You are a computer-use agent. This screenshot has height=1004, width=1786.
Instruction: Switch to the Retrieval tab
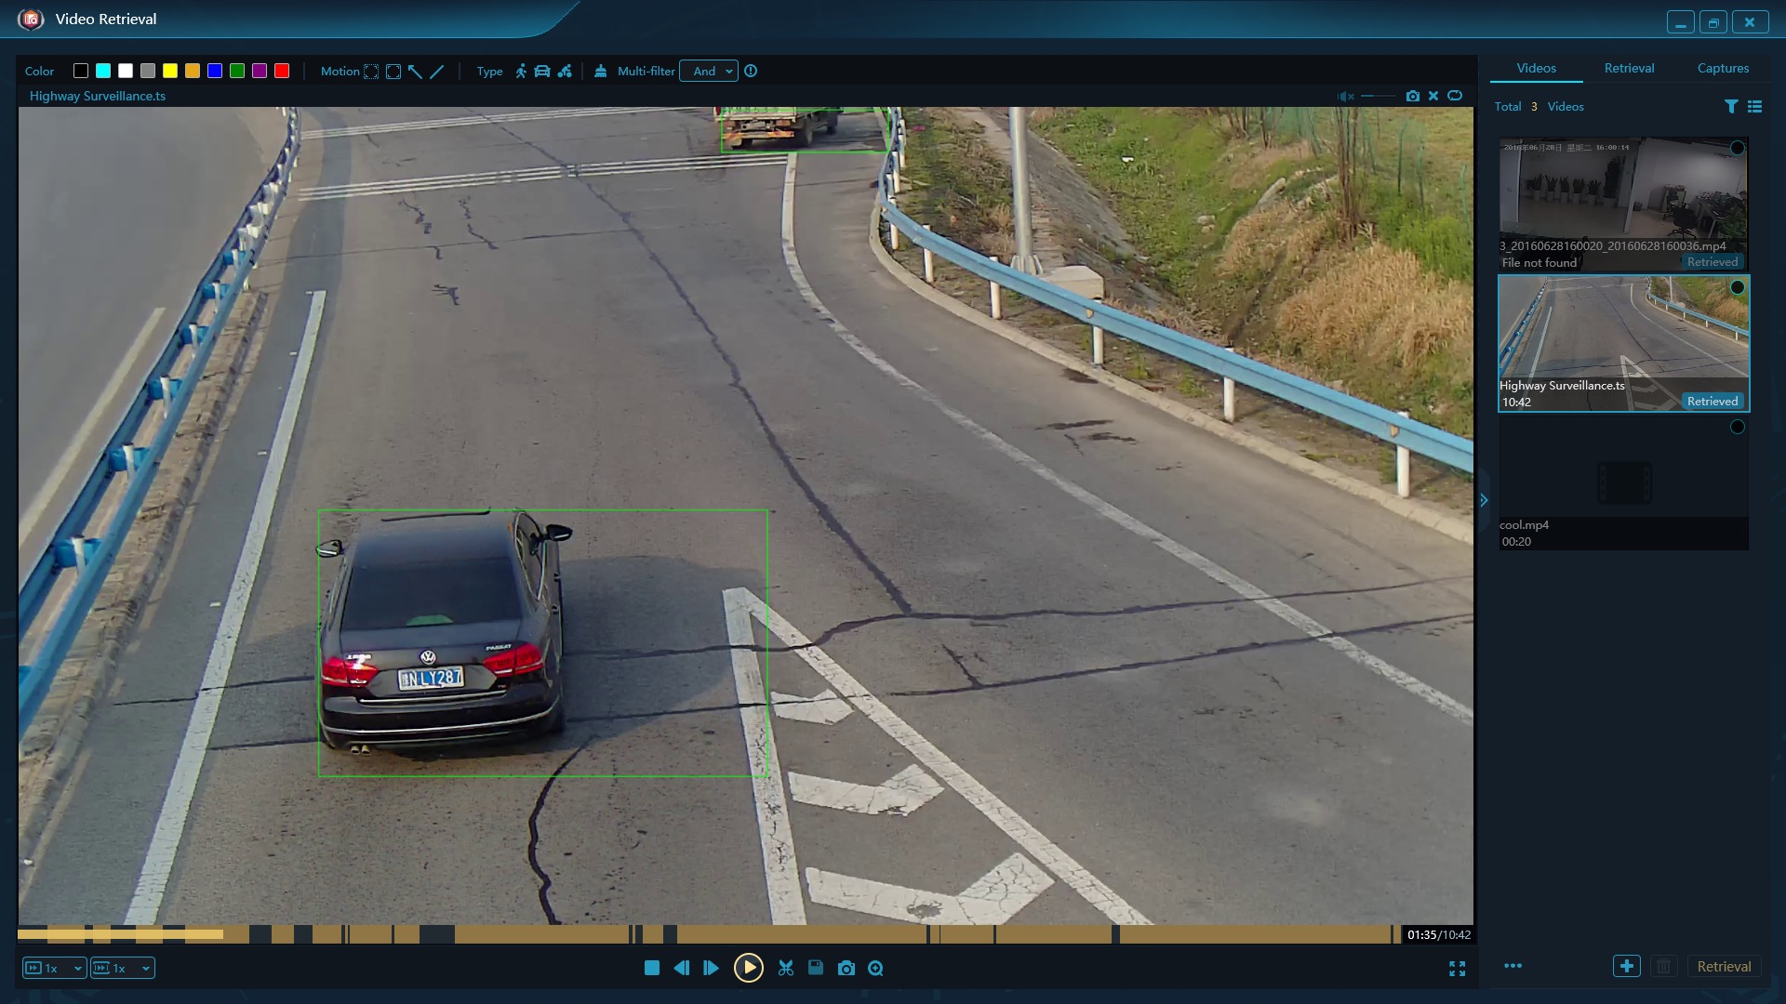point(1629,68)
